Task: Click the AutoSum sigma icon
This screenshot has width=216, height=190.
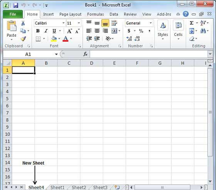Action: point(192,23)
